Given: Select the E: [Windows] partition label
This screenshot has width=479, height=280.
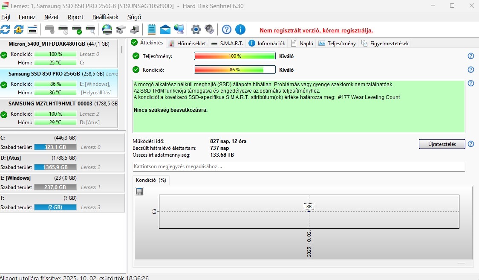Looking at the screenshot, I should point(16,178).
